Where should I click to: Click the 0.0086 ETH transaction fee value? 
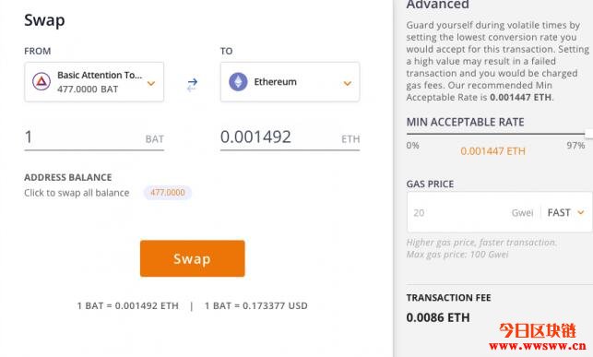[x=438, y=317]
